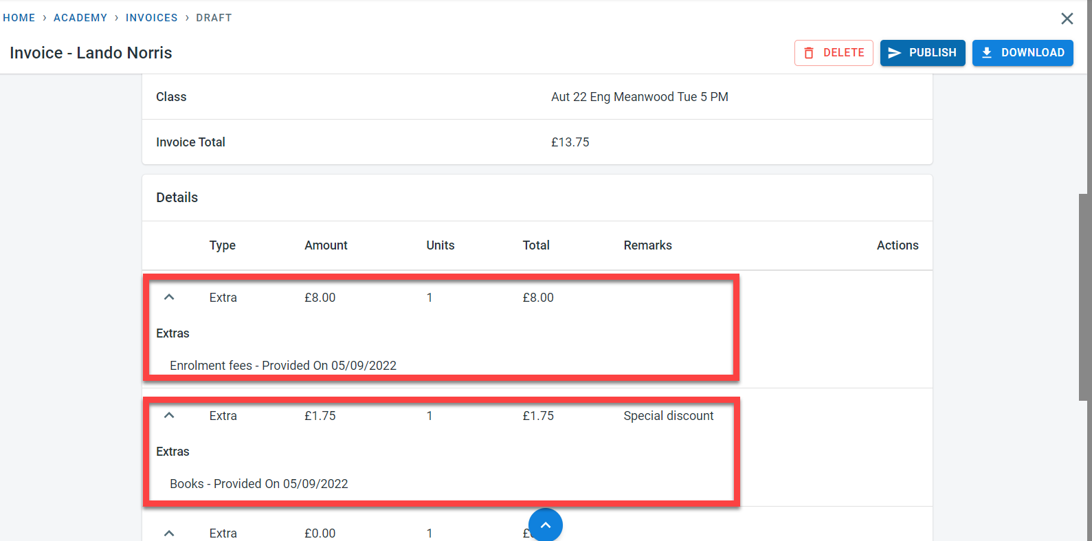Download the invoice

[x=1023, y=53]
